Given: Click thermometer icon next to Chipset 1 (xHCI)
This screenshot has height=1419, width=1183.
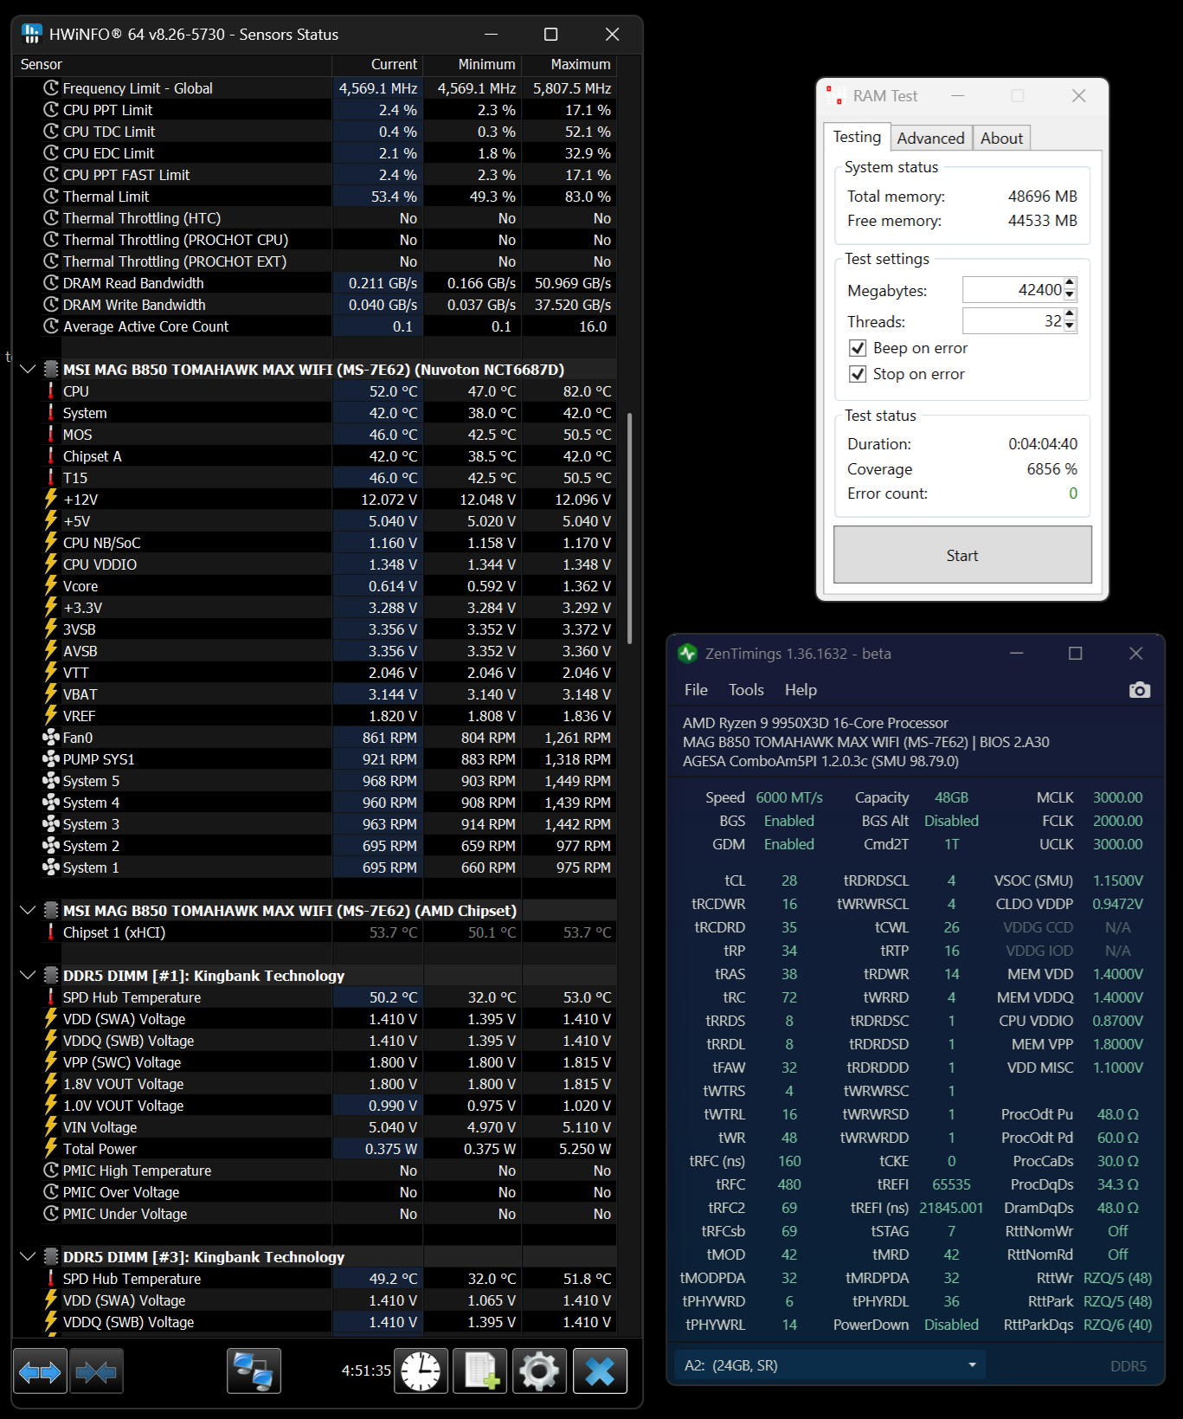Looking at the screenshot, I should [51, 932].
